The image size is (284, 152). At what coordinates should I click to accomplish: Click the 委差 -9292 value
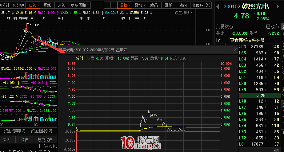pos(274,33)
